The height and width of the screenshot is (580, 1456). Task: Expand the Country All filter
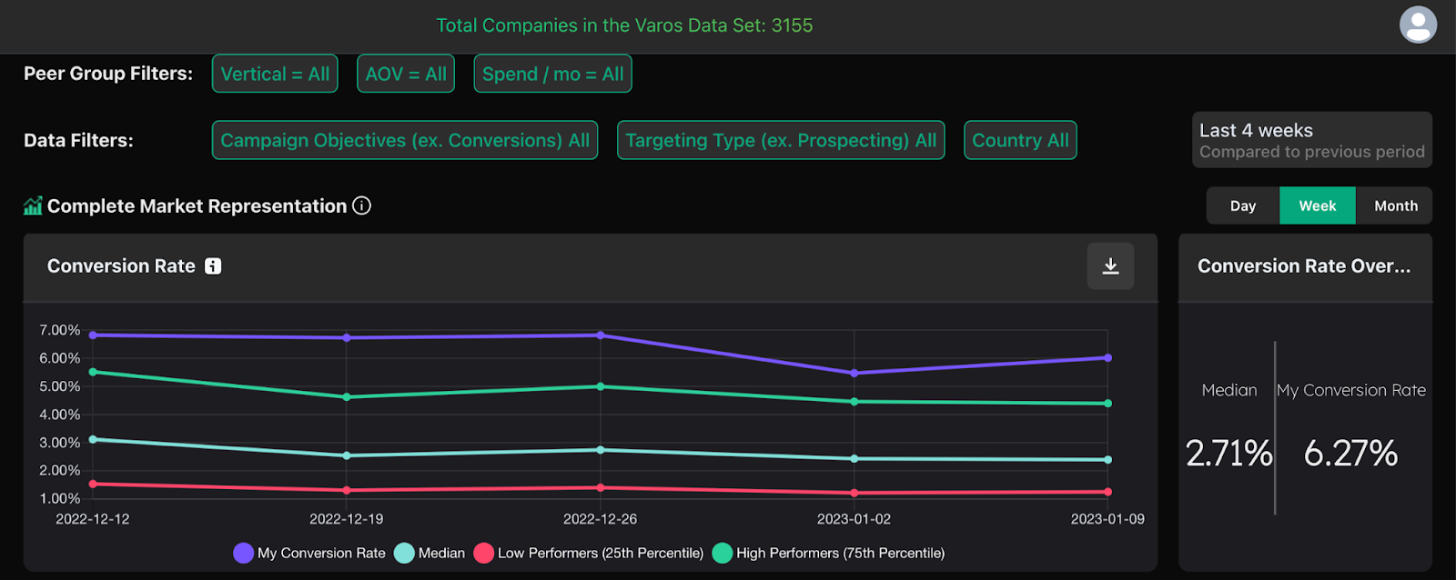[x=1020, y=140]
